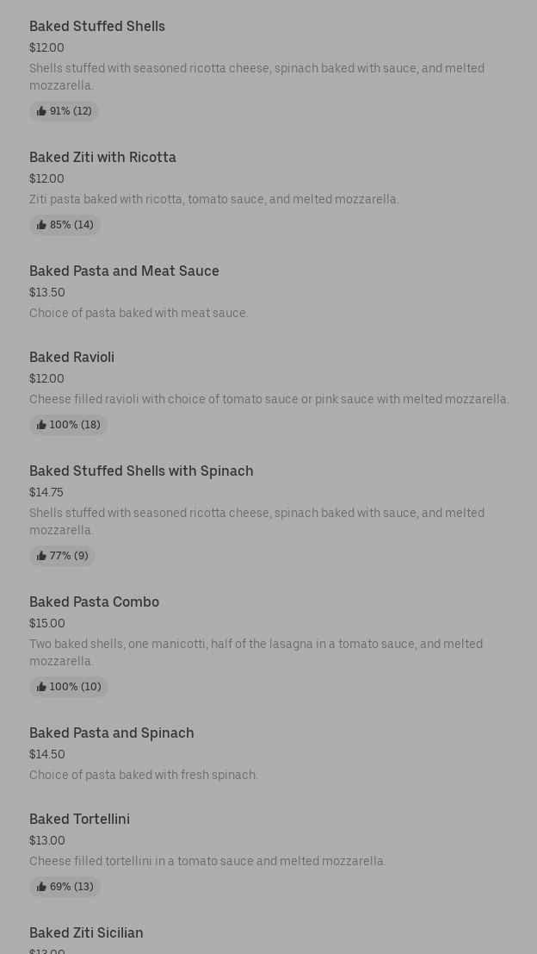Open Baked Pasta and Spinach item
Screen dimensions: 537x954
(111, 733)
